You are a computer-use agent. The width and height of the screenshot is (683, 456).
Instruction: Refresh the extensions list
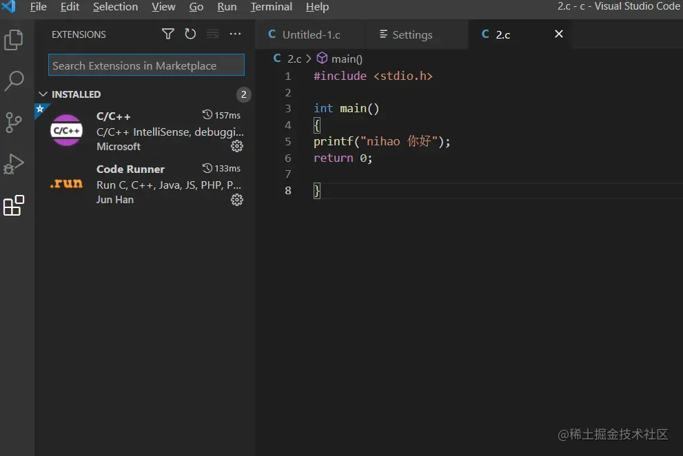(190, 34)
